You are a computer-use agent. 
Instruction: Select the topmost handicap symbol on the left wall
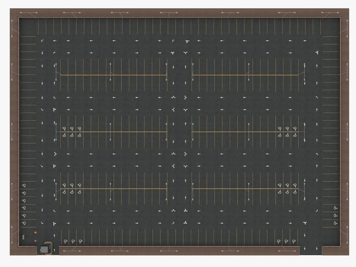tap(24, 185)
